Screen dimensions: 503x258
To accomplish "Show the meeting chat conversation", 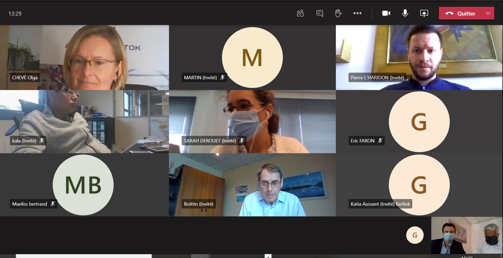I will (x=320, y=13).
